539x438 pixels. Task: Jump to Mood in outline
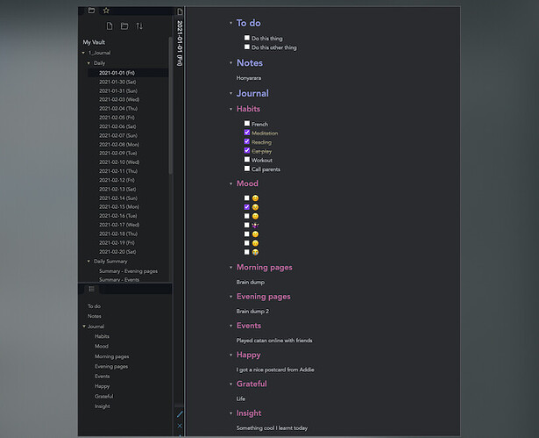tap(102, 346)
